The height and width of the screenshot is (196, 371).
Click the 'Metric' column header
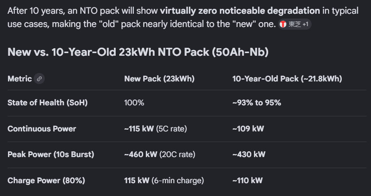point(20,79)
